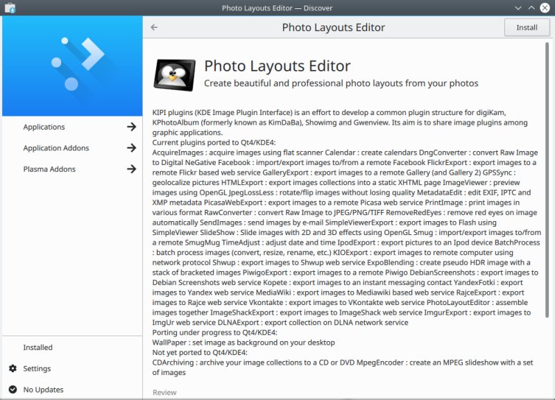Minimize the window using the down chevron
This screenshot has height=400, width=555.
pos(518,8)
